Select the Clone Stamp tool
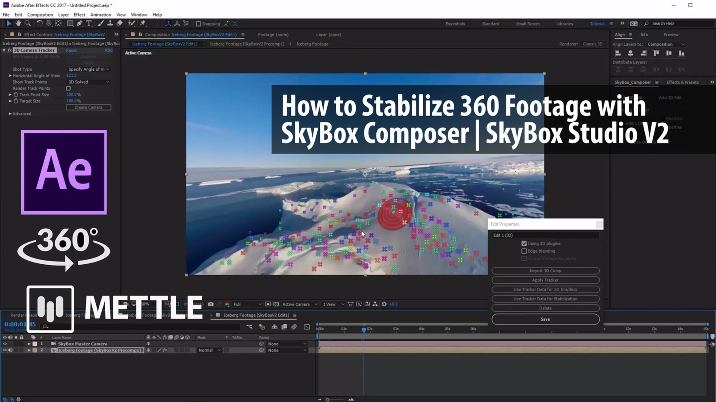 pyautogui.click(x=110, y=23)
